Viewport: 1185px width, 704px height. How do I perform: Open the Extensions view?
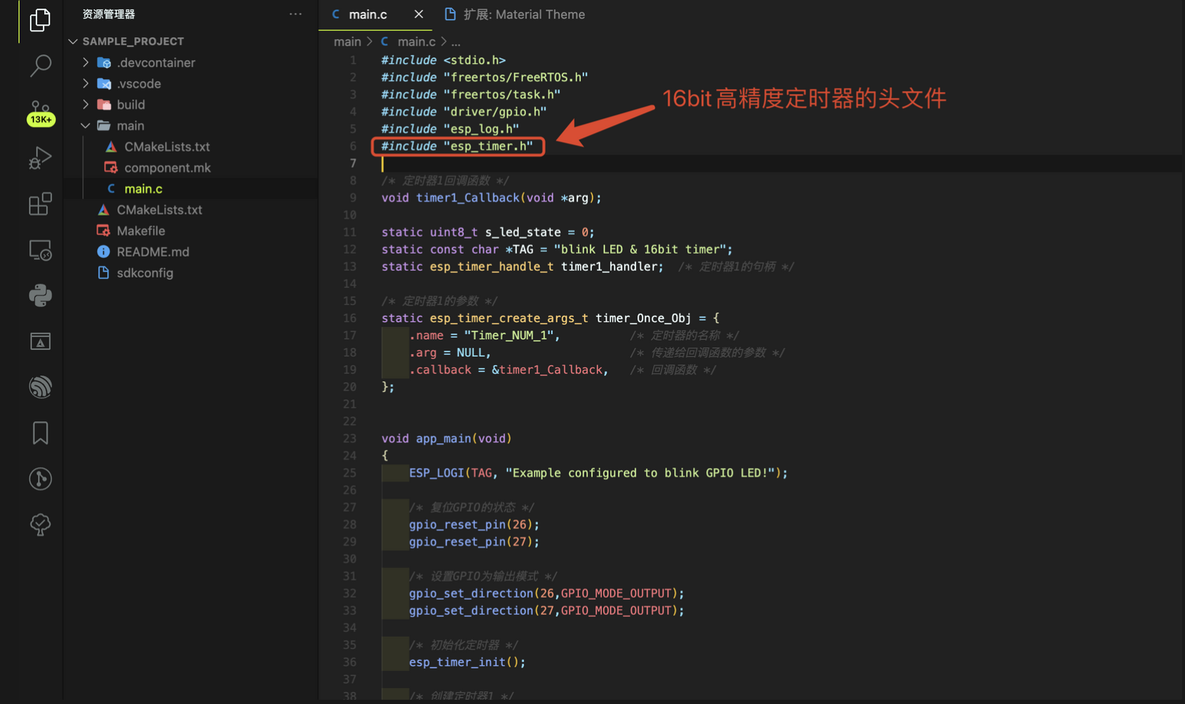coord(40,205)
